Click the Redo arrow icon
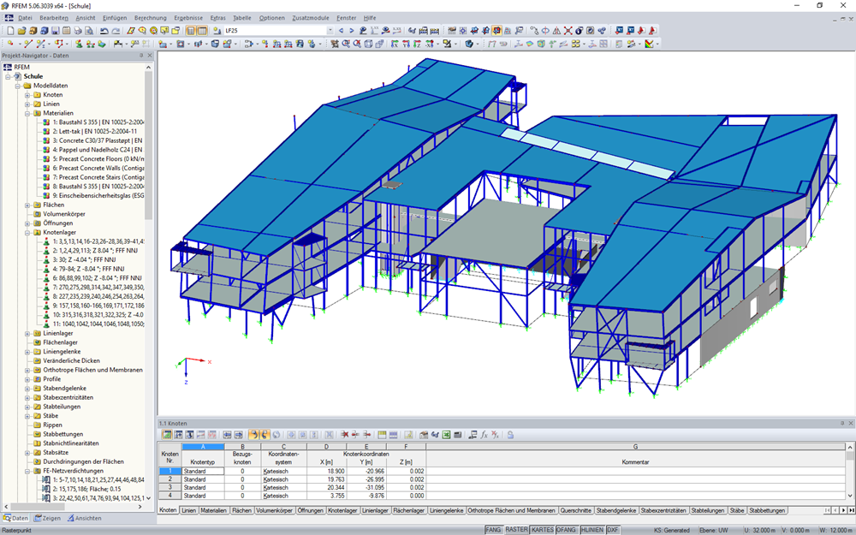The height and width of the screenshot is (535, 856). point(115,32)
